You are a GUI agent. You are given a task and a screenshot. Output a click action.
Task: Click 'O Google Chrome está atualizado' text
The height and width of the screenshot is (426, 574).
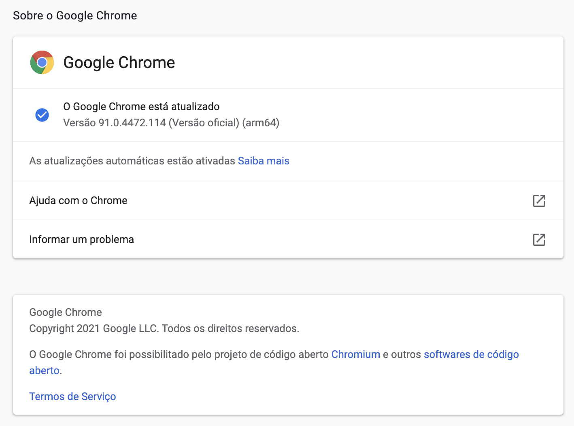(141, 106)
